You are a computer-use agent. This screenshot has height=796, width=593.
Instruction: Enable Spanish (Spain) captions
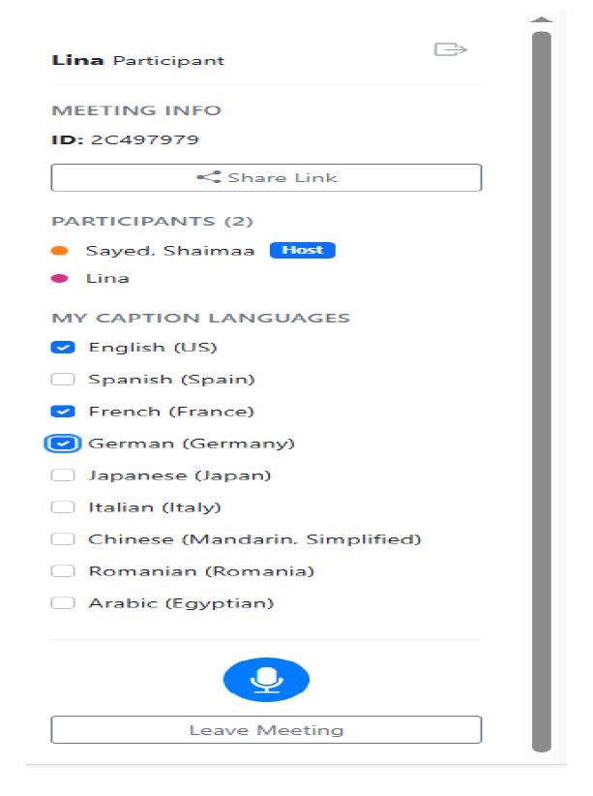(62, 379)
